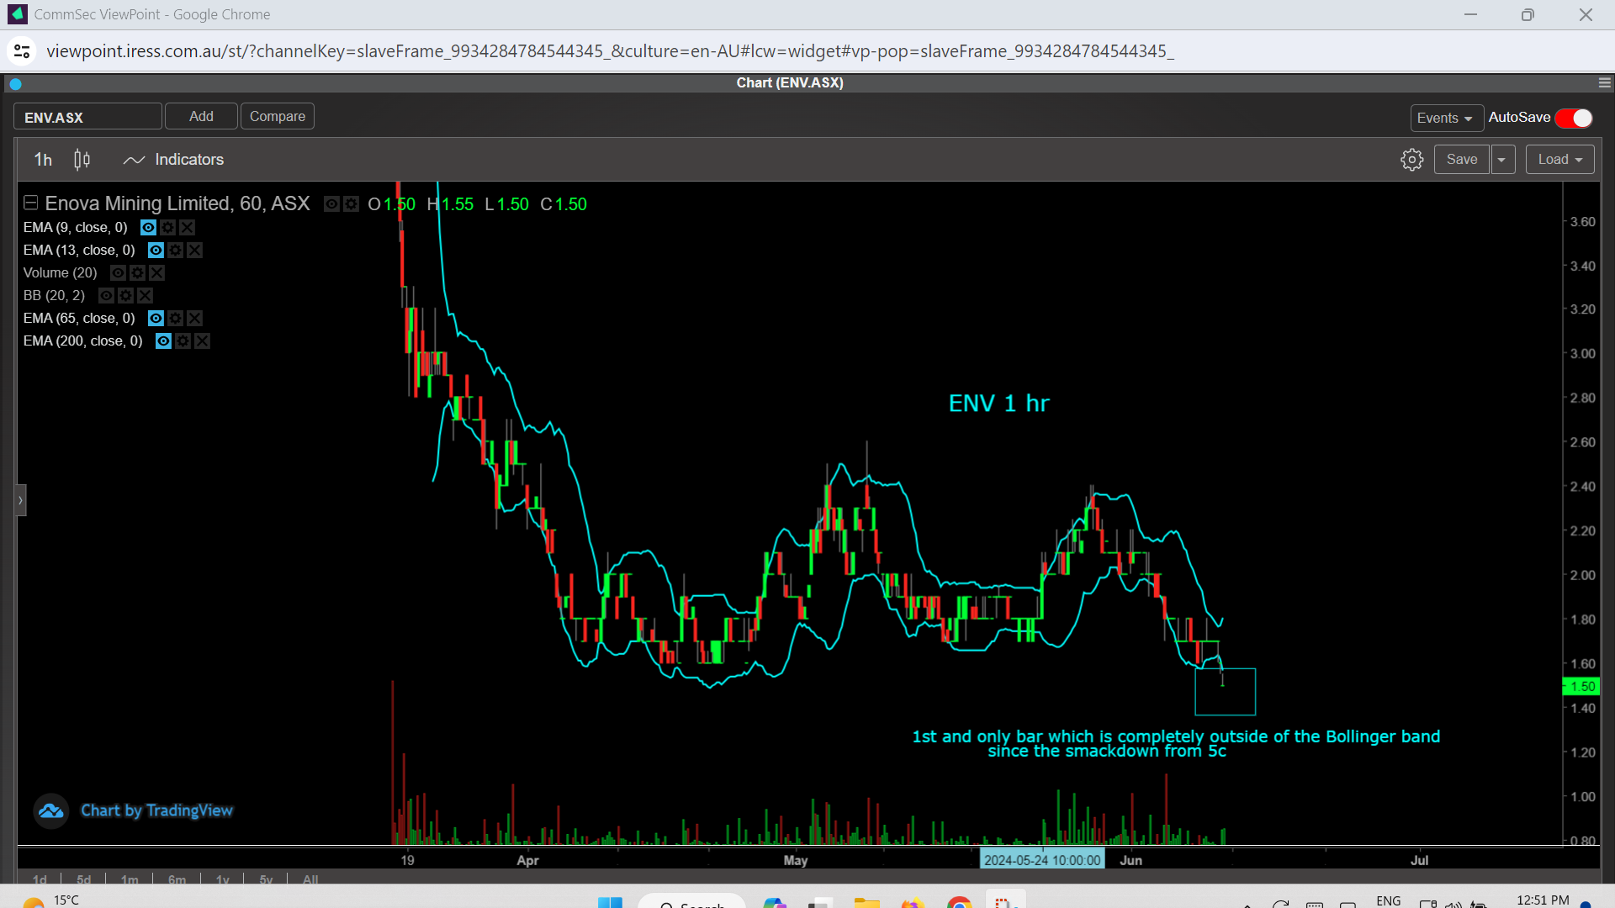Click the 1.50 current price label
Screen dimensions: 1615x908
tap(1581, 687)
